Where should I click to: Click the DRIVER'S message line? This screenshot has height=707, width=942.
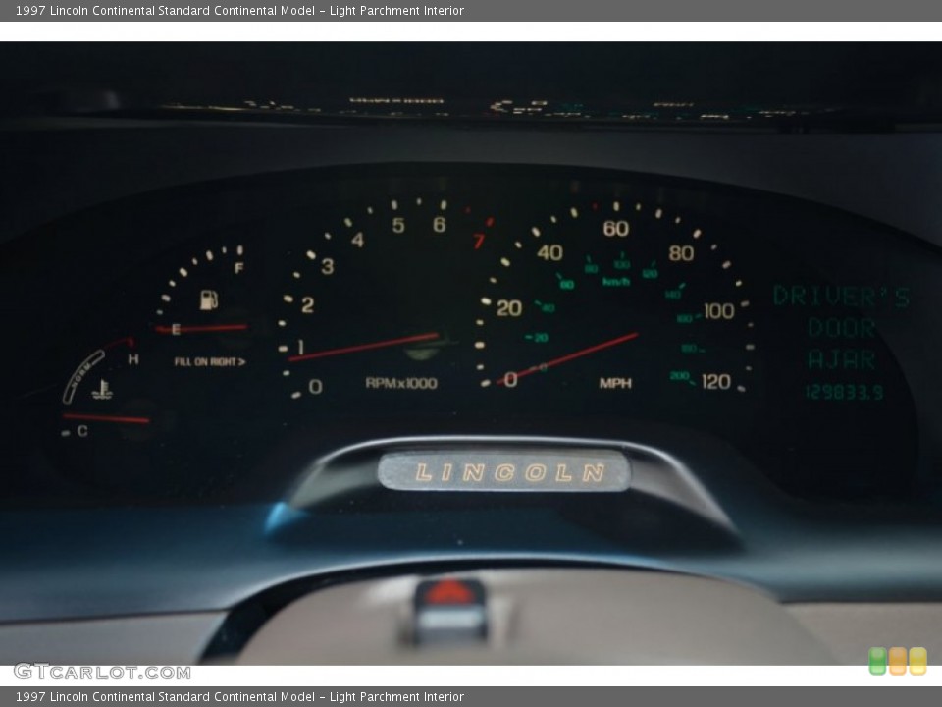841,297
